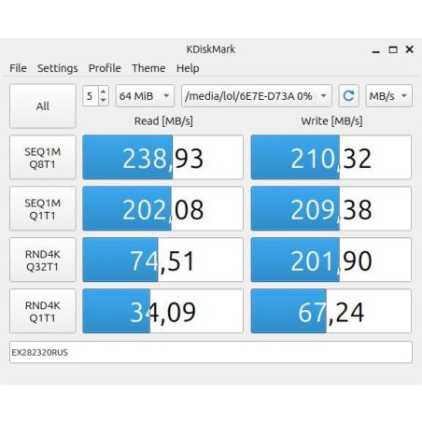
Task: Click the RND4K Q32T1 write result 201,90
Action: coord(331,260)
